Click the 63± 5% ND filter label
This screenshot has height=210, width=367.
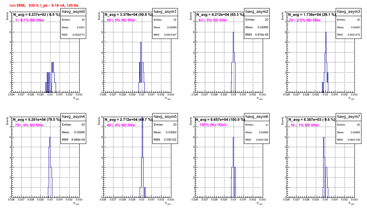pos(213,20)
